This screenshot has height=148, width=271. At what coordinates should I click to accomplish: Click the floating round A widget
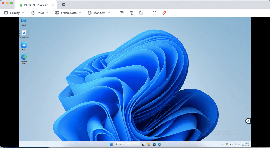click(248, 121)
